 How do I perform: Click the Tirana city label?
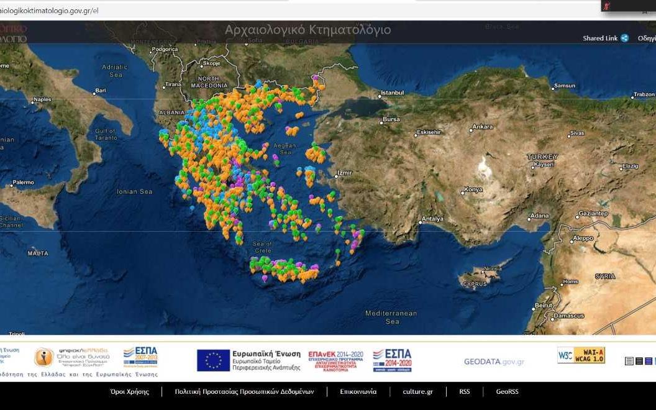coord(173,84)
